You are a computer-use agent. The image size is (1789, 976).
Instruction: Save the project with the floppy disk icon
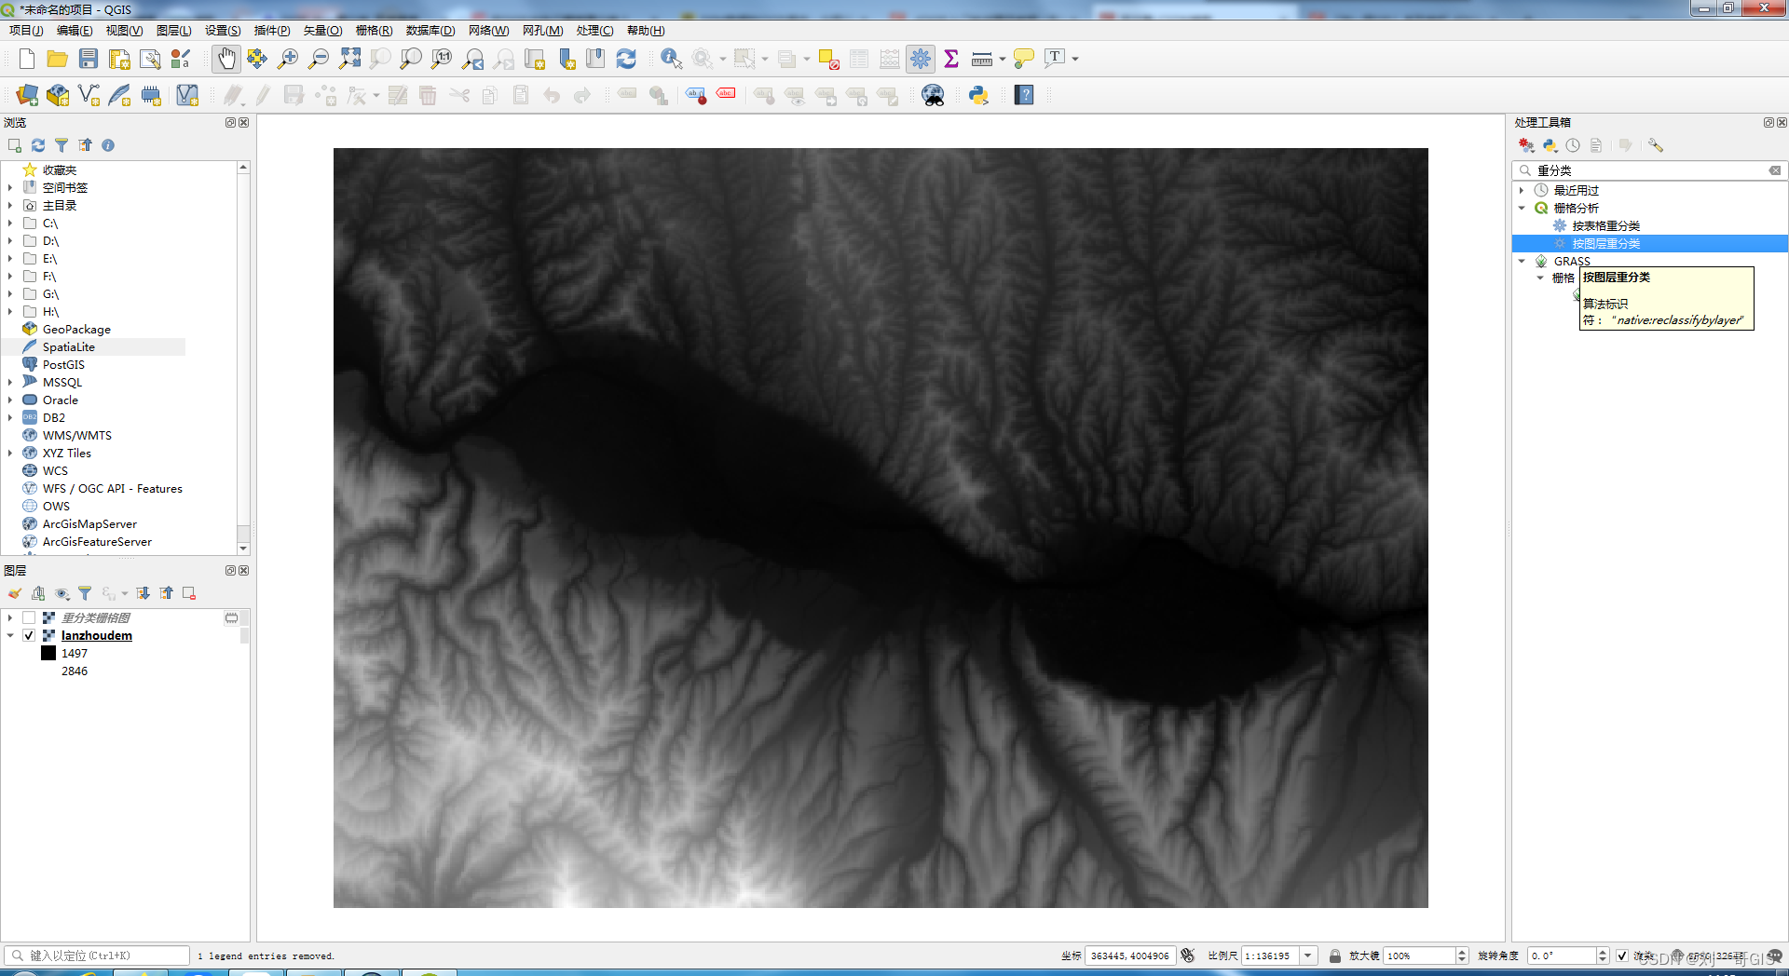tap(89, 59)
